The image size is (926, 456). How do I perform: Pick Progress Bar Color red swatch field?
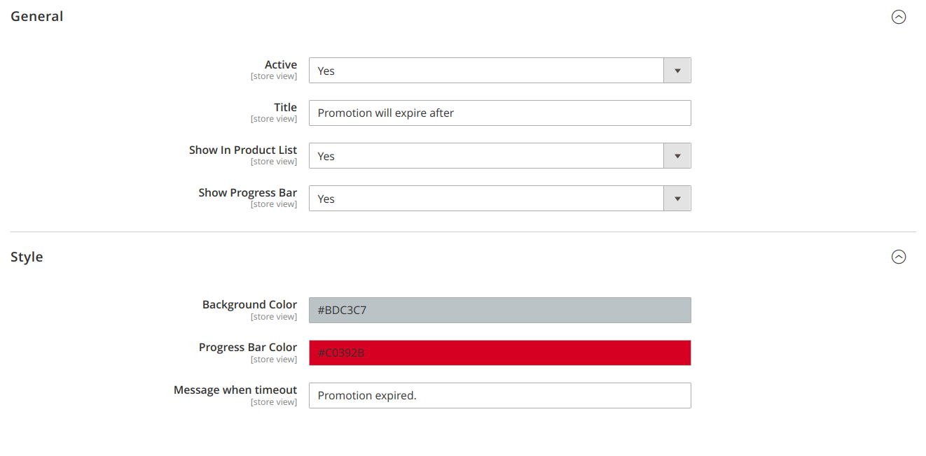click(x=499, y=353)
